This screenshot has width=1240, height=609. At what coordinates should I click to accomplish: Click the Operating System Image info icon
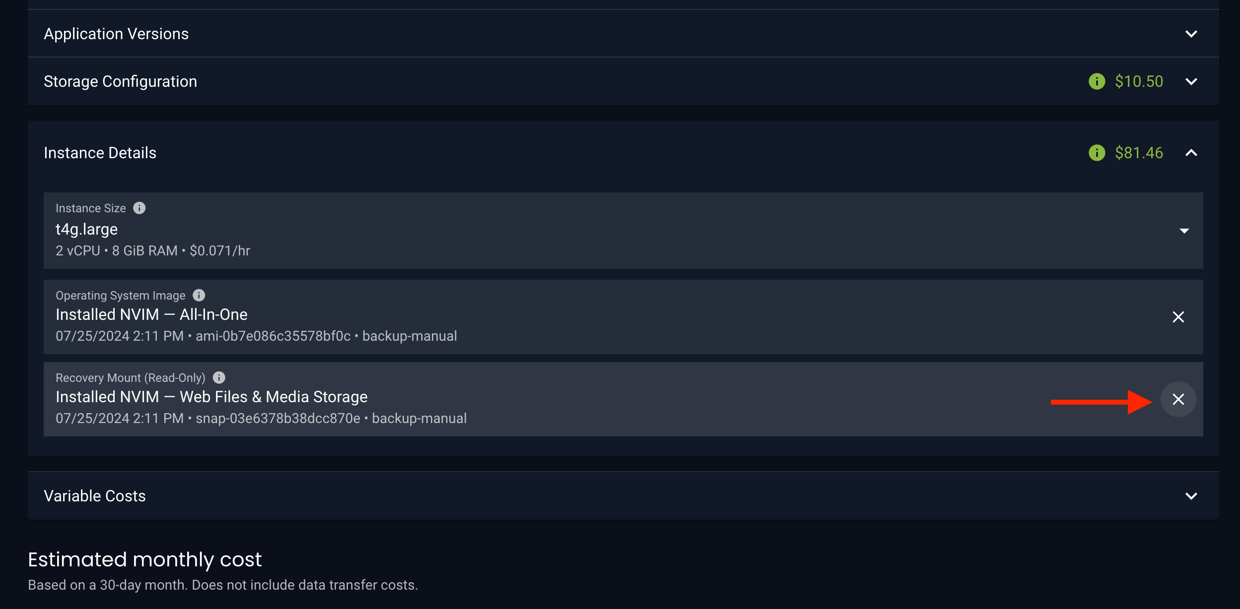coord(199,296)
